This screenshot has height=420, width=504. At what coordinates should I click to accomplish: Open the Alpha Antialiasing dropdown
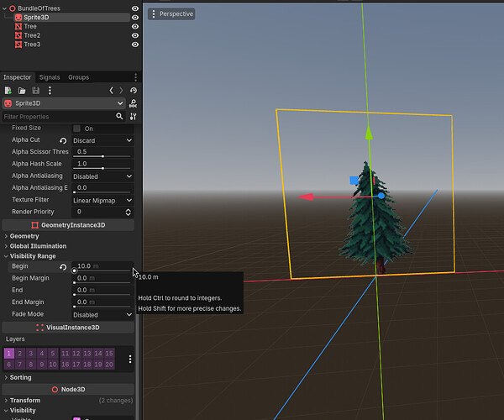click(x=102, y=176)
